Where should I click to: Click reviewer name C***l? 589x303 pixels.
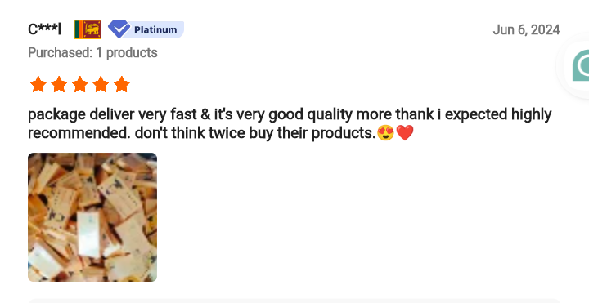coord(44,29)
